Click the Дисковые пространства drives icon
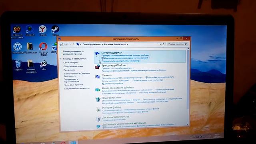The height and width of the screenshot is (144, 256). (98, 119)
